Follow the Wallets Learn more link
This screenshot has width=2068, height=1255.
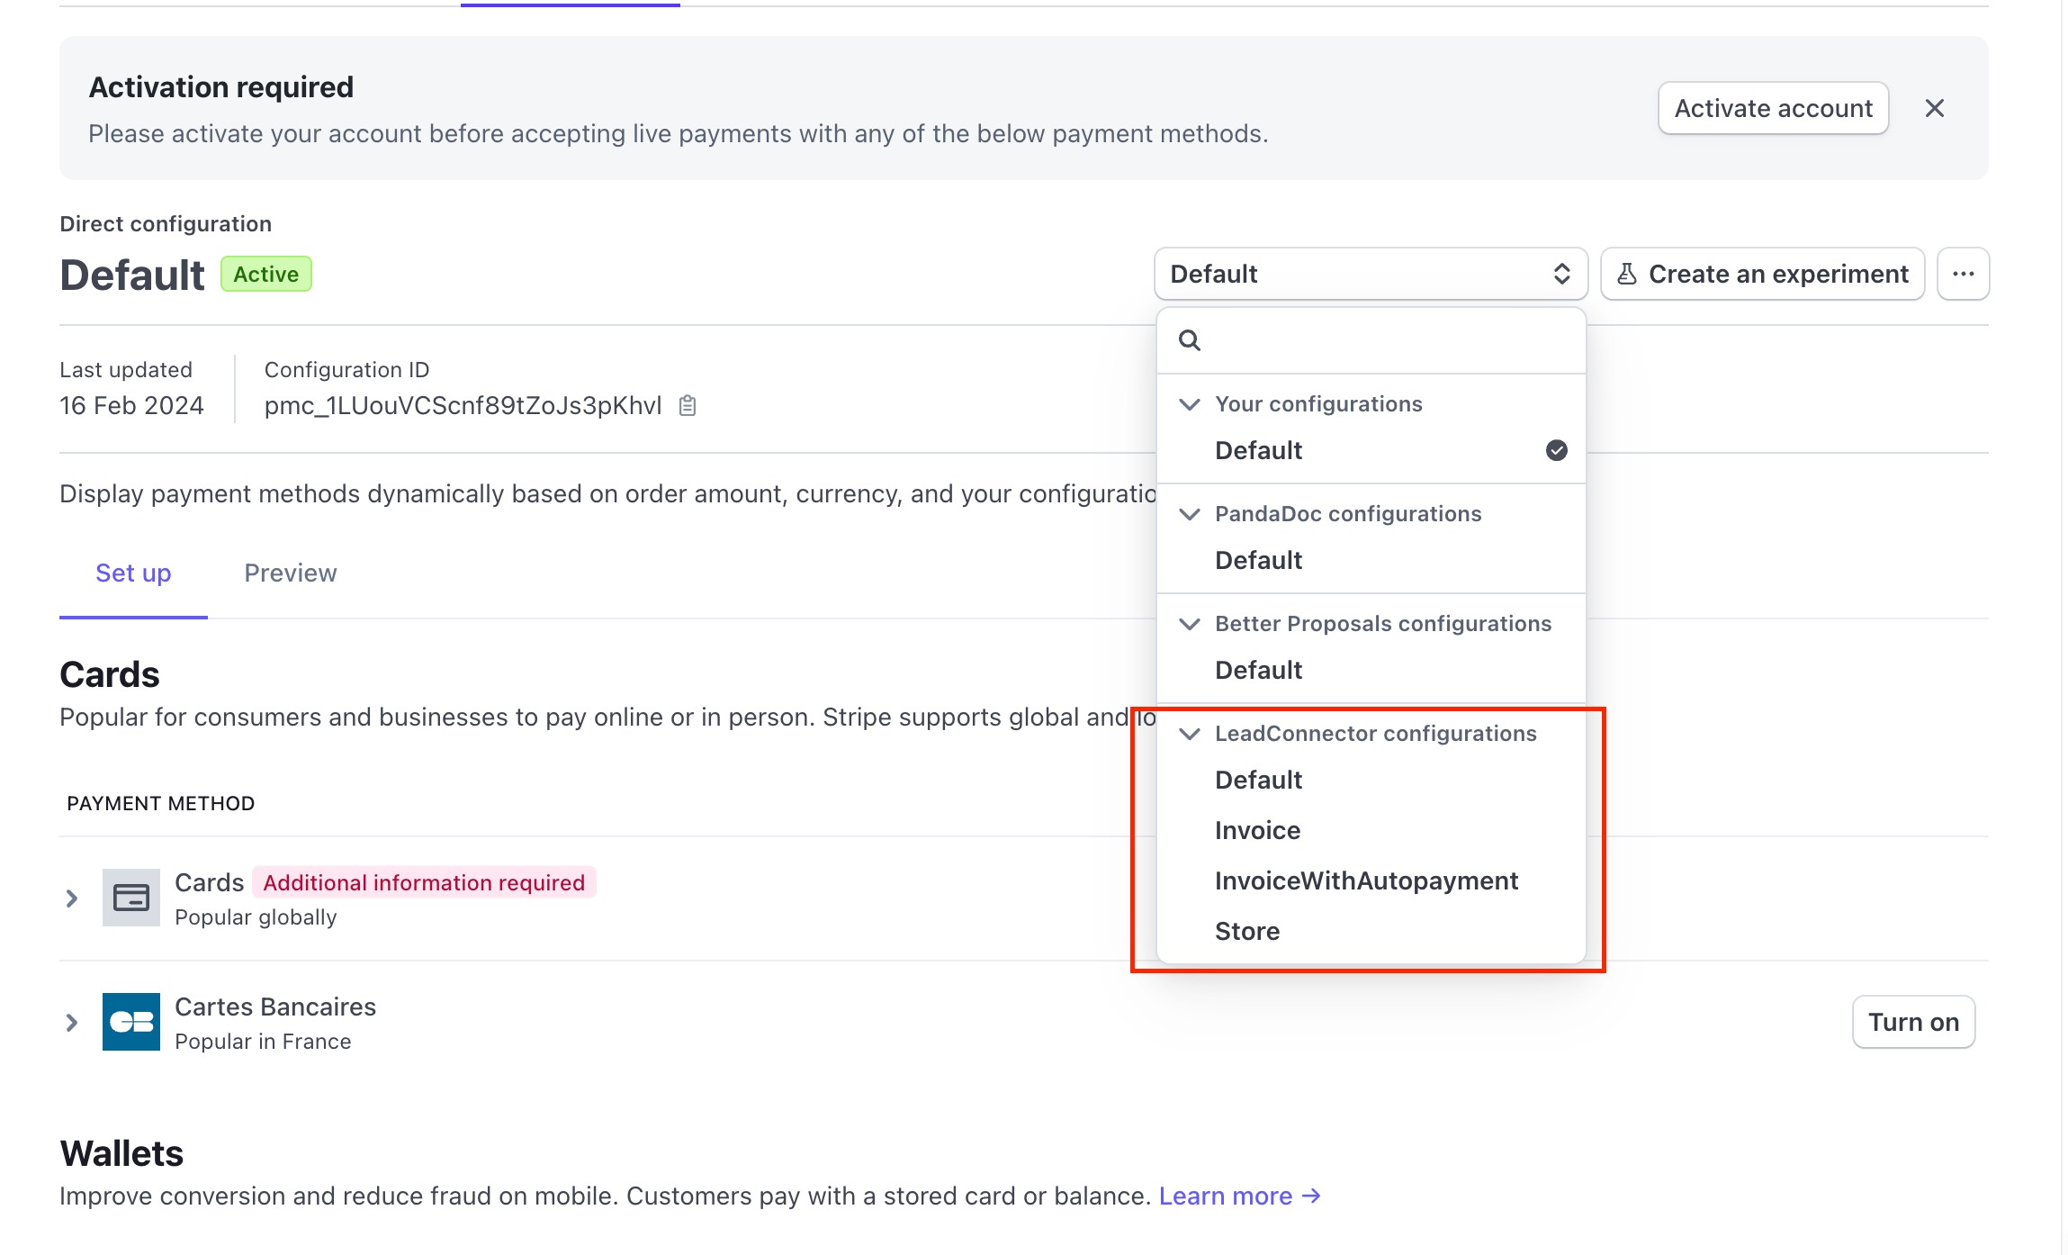click(x=1239, y=1196)
